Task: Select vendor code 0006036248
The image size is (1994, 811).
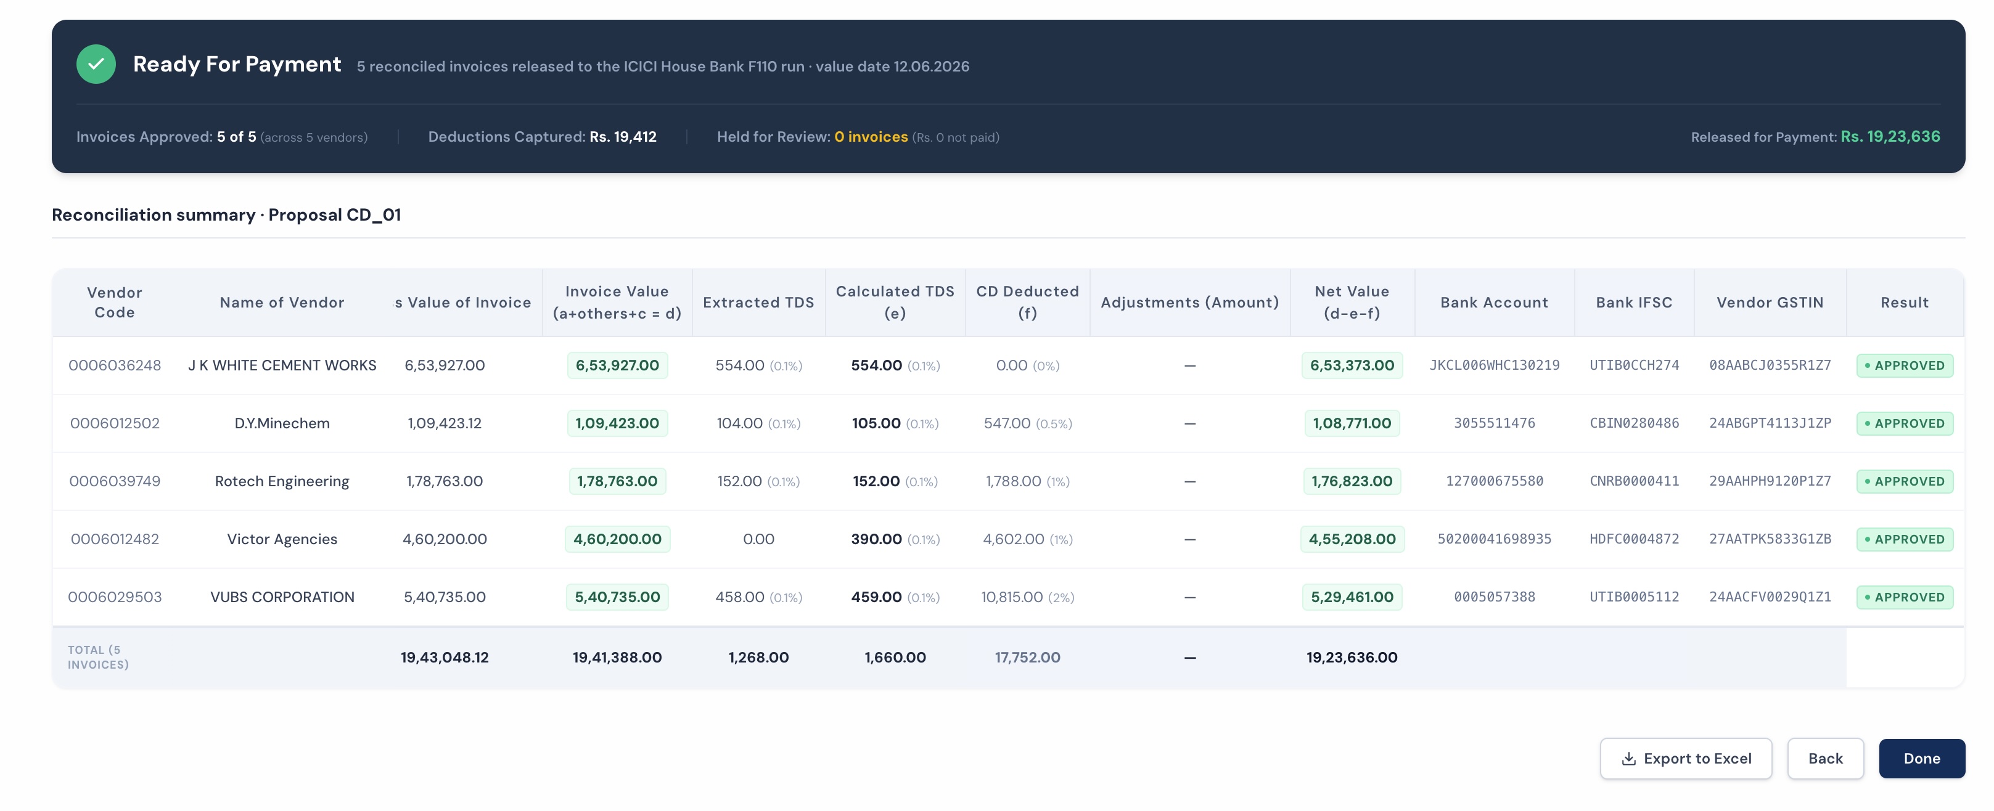Action: pos(115,365)
